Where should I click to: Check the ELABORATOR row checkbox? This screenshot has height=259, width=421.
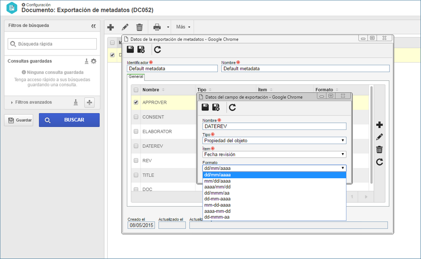click(x=136, y=131)
